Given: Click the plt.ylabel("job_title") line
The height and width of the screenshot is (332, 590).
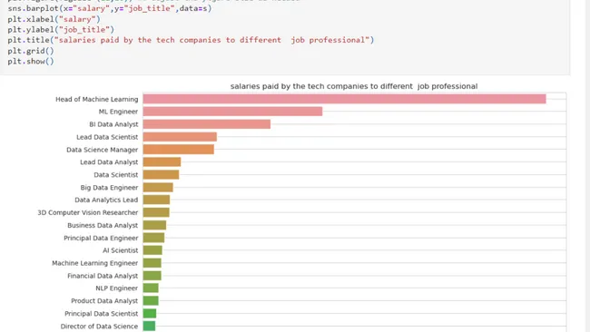Looking at the screenshot, I should (61, 29).
